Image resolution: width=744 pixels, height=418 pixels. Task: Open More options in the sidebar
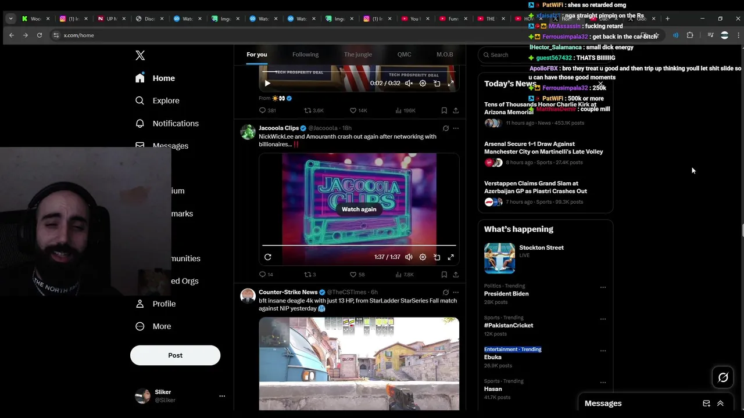pyautogui.click(x=153, y=326)
